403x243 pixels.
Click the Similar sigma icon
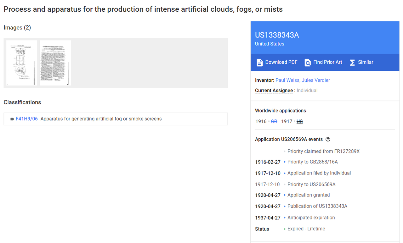352,63
